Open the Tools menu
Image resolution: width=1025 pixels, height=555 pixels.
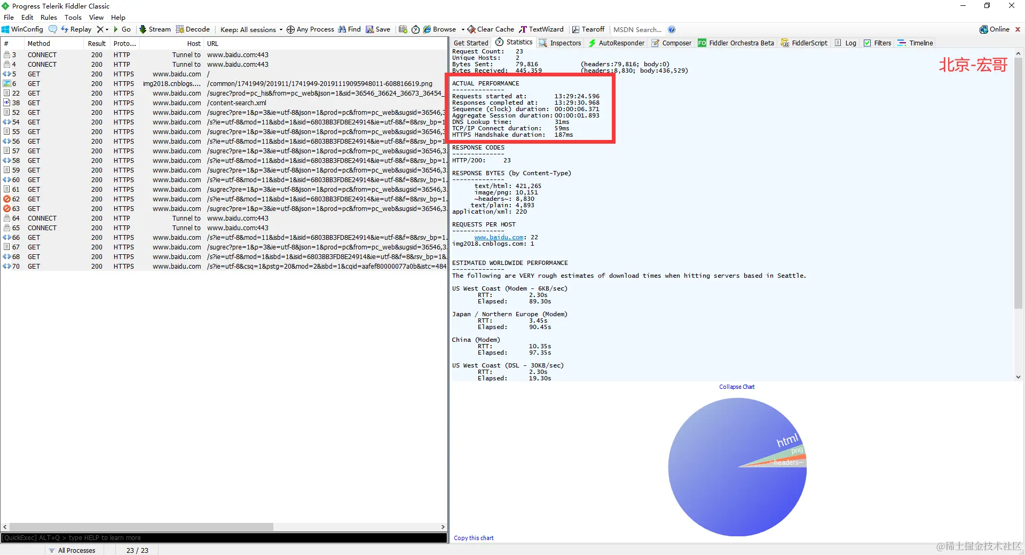tap(73, 17)
